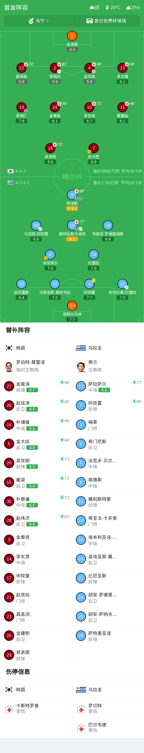Open substitute 金旻洙 number 27 row
This screenshot has width=144, height=753.
point(36,386)
